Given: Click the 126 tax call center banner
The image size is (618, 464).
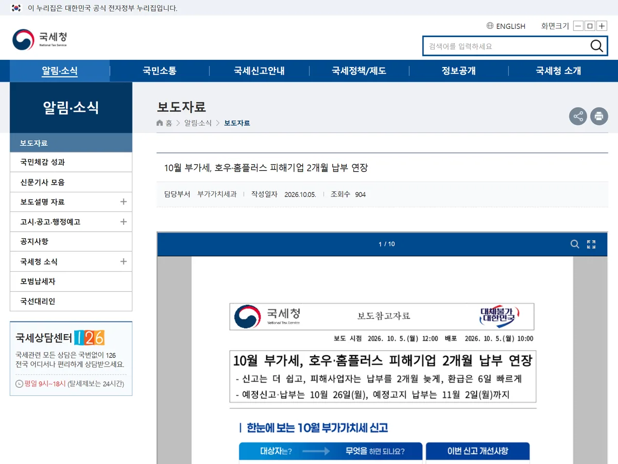Looking at the screenshot, I should (x=71, y=359).
